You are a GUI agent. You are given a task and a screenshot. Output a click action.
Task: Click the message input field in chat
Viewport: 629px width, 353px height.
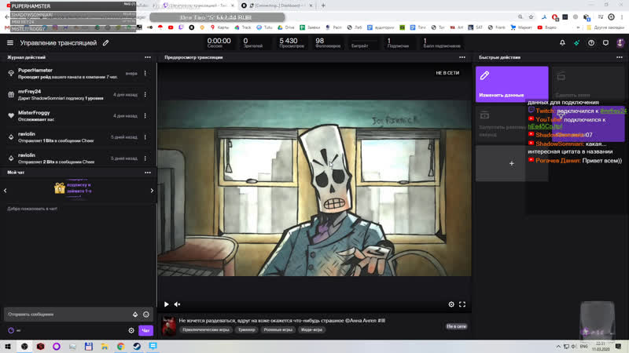tap(68, 315)
